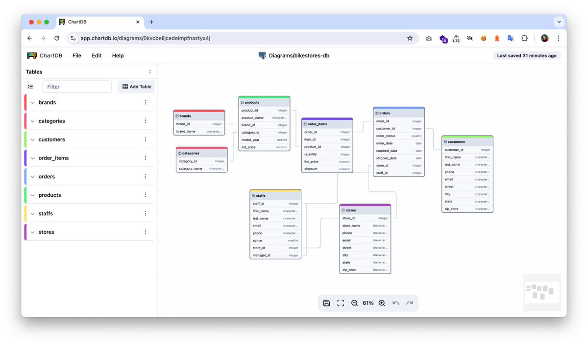Open Chrome three-dot menu

pyautogui.click(x=558, y=38)
